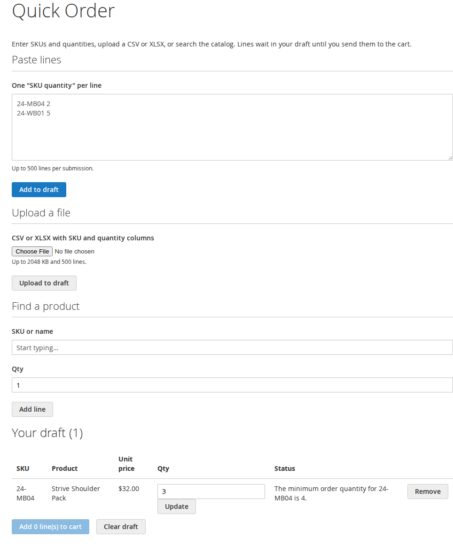The height and width of the screenshot is (553, 453).
Task: Clear the draft list
Action: coord(121,527)
